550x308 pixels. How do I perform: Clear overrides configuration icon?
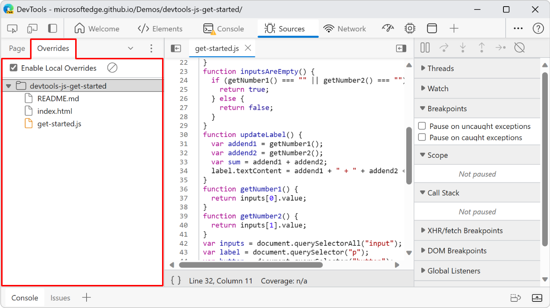[112, 68]
